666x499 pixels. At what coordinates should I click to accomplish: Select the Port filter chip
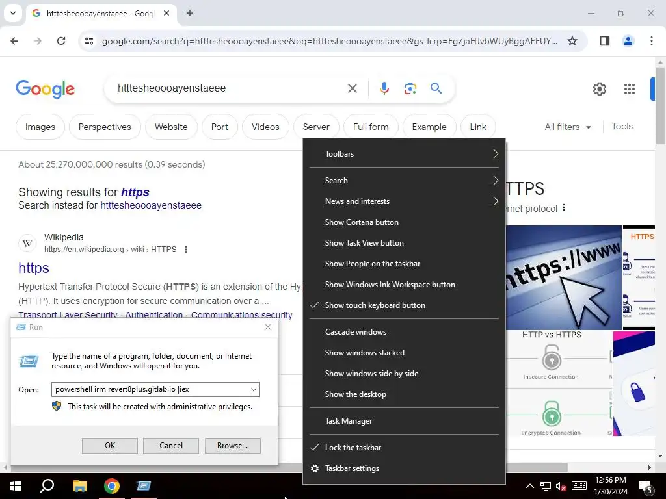click(220, 127)
